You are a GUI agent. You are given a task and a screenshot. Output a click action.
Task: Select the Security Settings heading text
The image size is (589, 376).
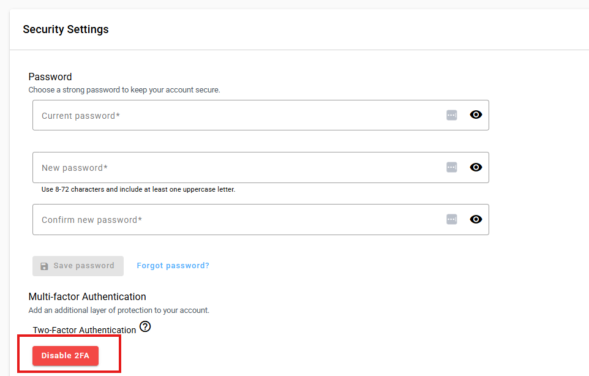66,29
